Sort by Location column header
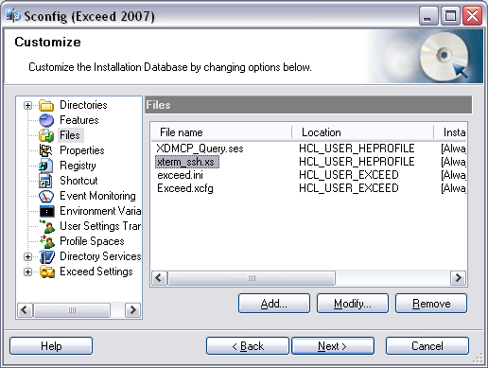 362,132
